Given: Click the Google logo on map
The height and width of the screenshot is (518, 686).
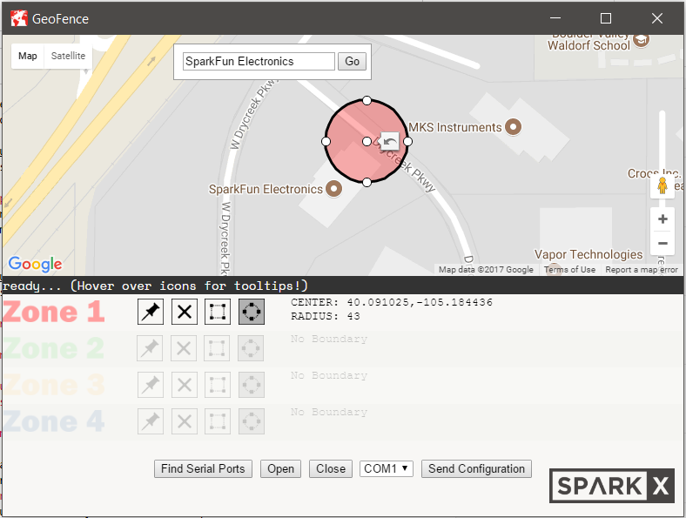Looking at the screenshot, I should (x=35, y=264).
